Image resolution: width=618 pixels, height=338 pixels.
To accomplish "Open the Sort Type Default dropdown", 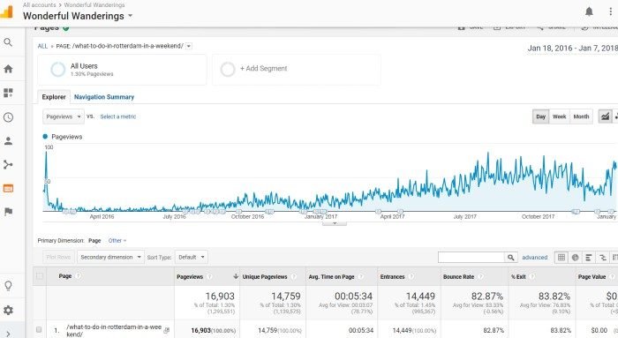I will [192, 257].
